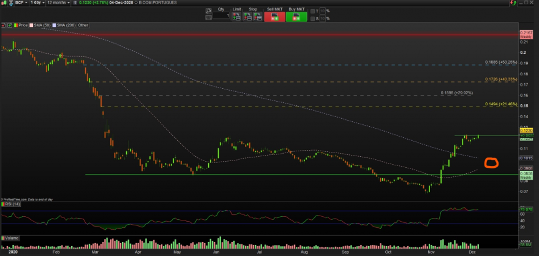Image resolution: width=539 pixels, height=256 pixels.
Task: Open the 12 months period dropdown
Action: click(58, 2)
